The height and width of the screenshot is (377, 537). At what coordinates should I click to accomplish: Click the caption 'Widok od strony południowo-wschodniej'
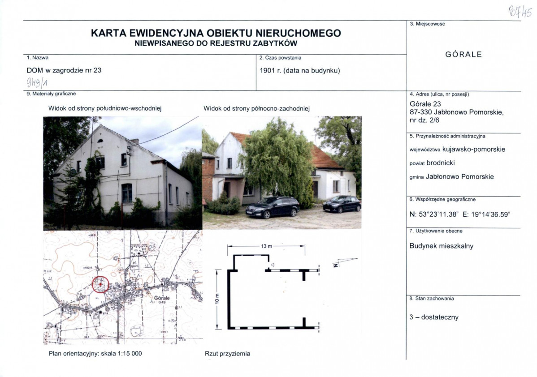[x=105, y=108]
